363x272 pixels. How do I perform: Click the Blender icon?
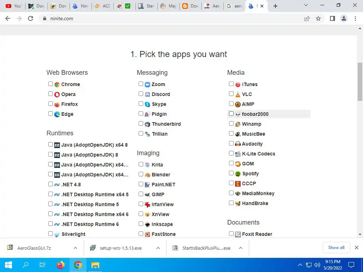(147, 175)
